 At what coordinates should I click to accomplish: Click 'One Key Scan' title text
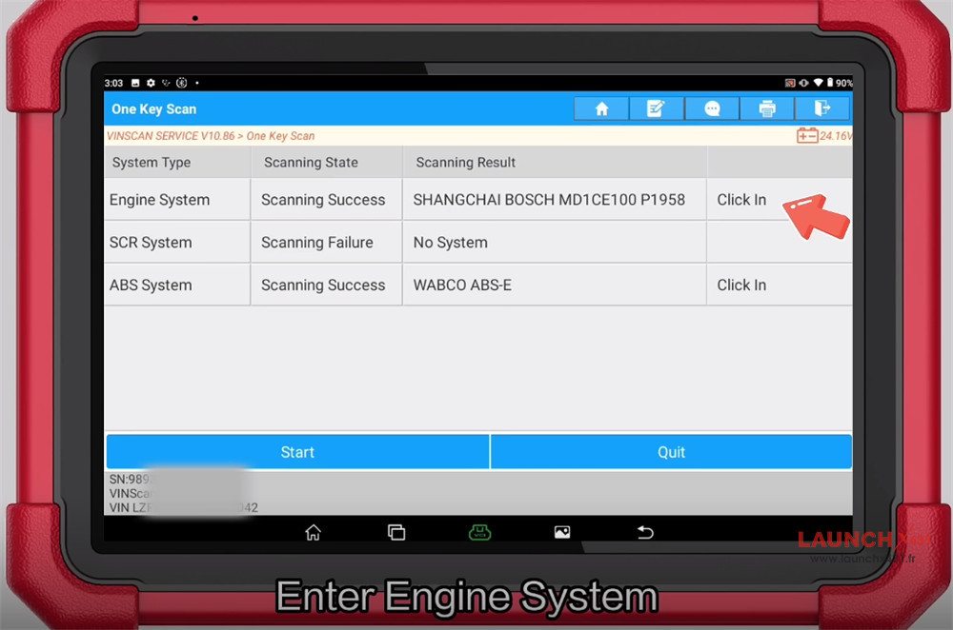pos(153,109)
